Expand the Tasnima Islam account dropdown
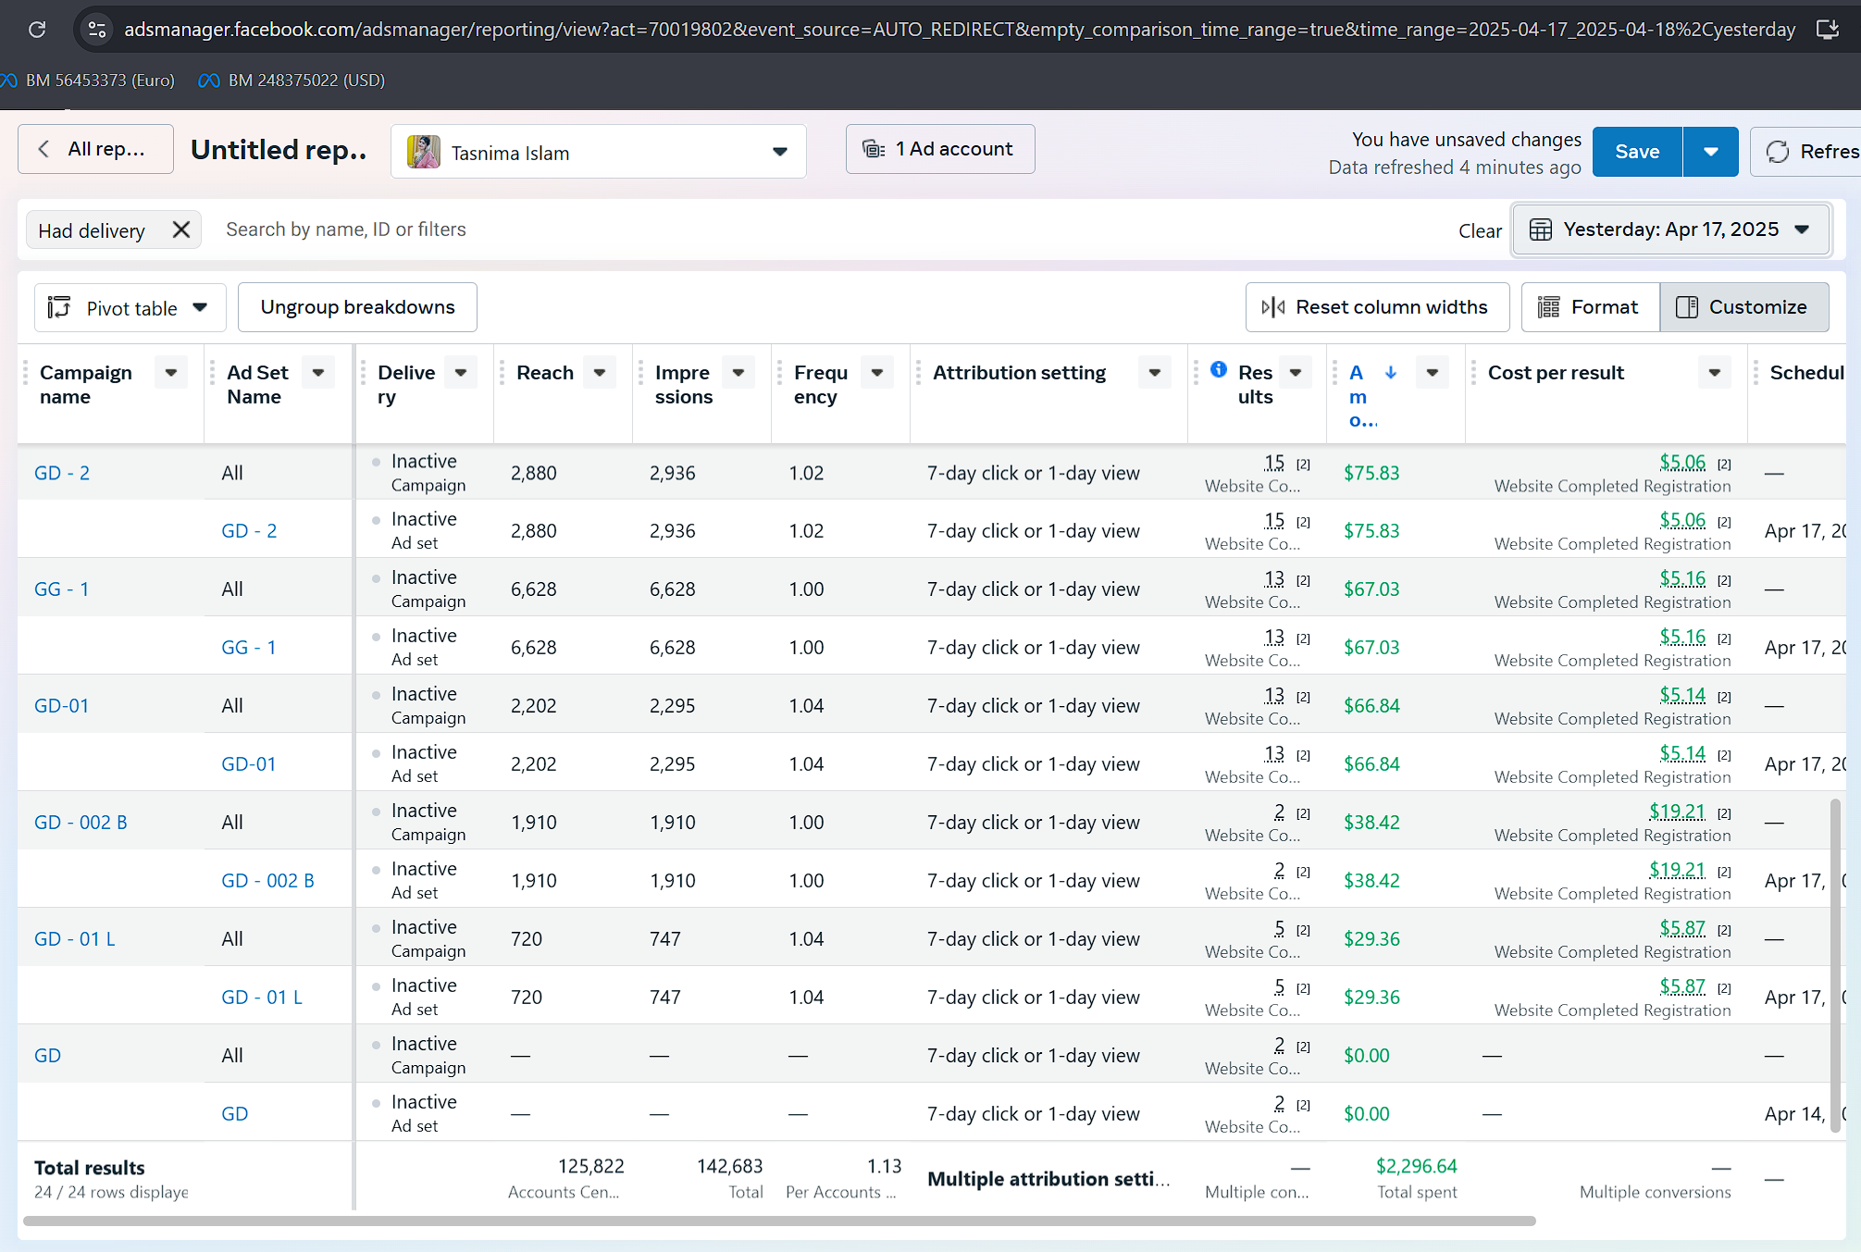The width and height of the screenshot is (1861, 1252). (x=779, y=152)
